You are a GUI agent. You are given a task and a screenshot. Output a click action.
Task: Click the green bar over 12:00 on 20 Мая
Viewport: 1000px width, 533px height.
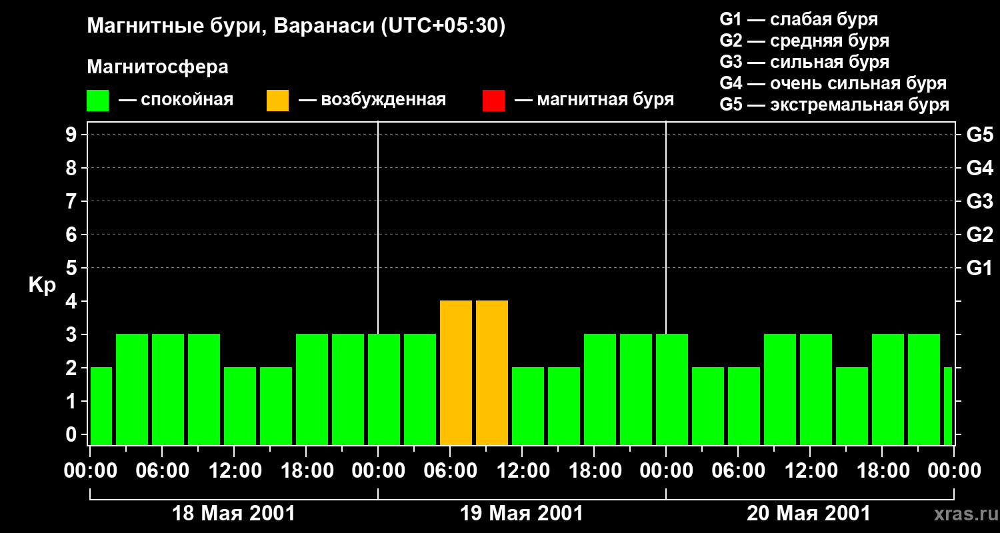816,389
